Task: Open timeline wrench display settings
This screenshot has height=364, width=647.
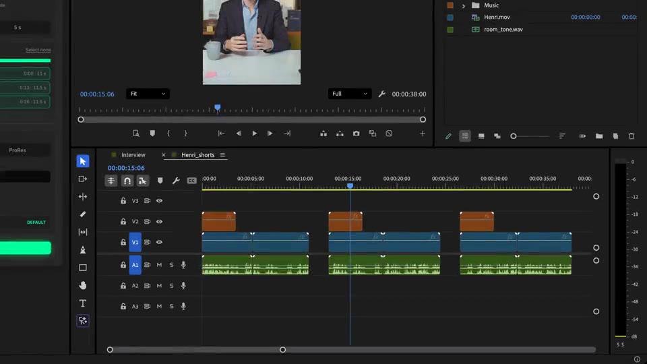Action: click(x=176, y=181)
